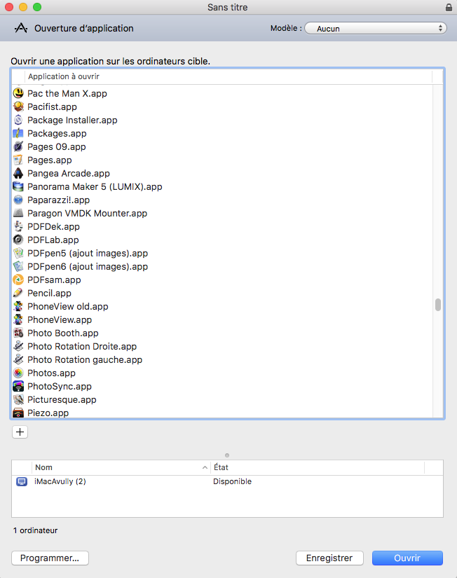Select Photo Booth.app name
The image size is (457, 578).
[x=62, y=333]
